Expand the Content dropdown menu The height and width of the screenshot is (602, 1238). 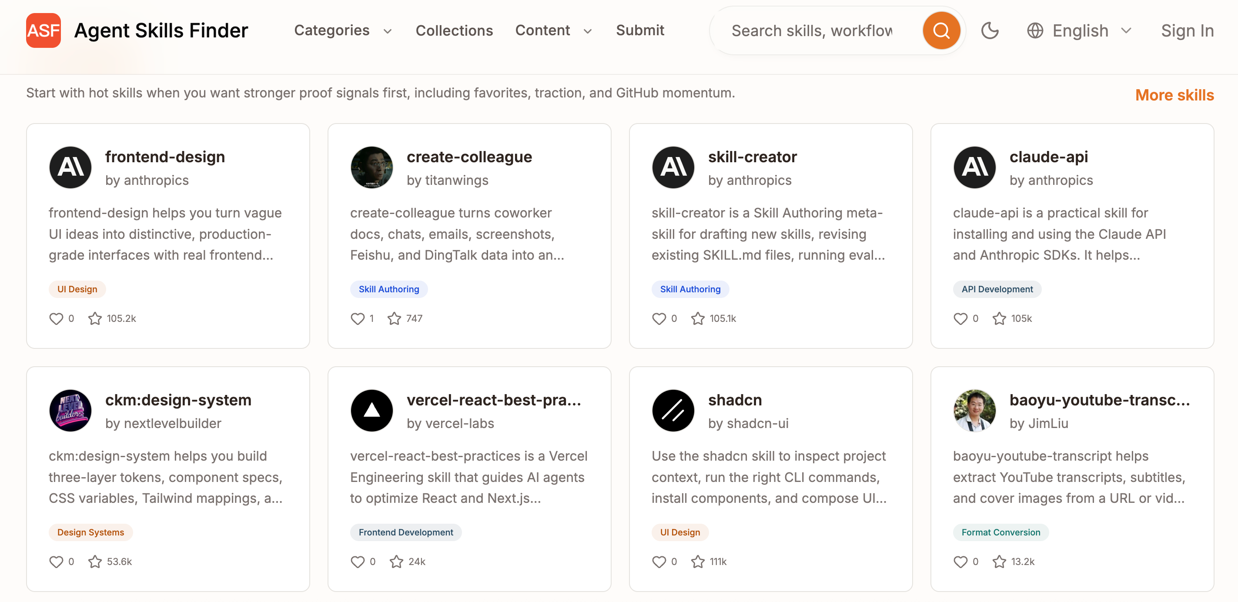(553, 31)
